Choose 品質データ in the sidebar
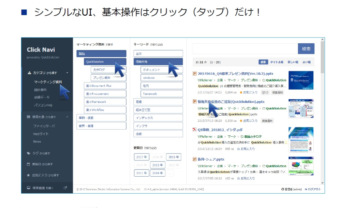This screenshot has height=208, width=341. [42, 97]
